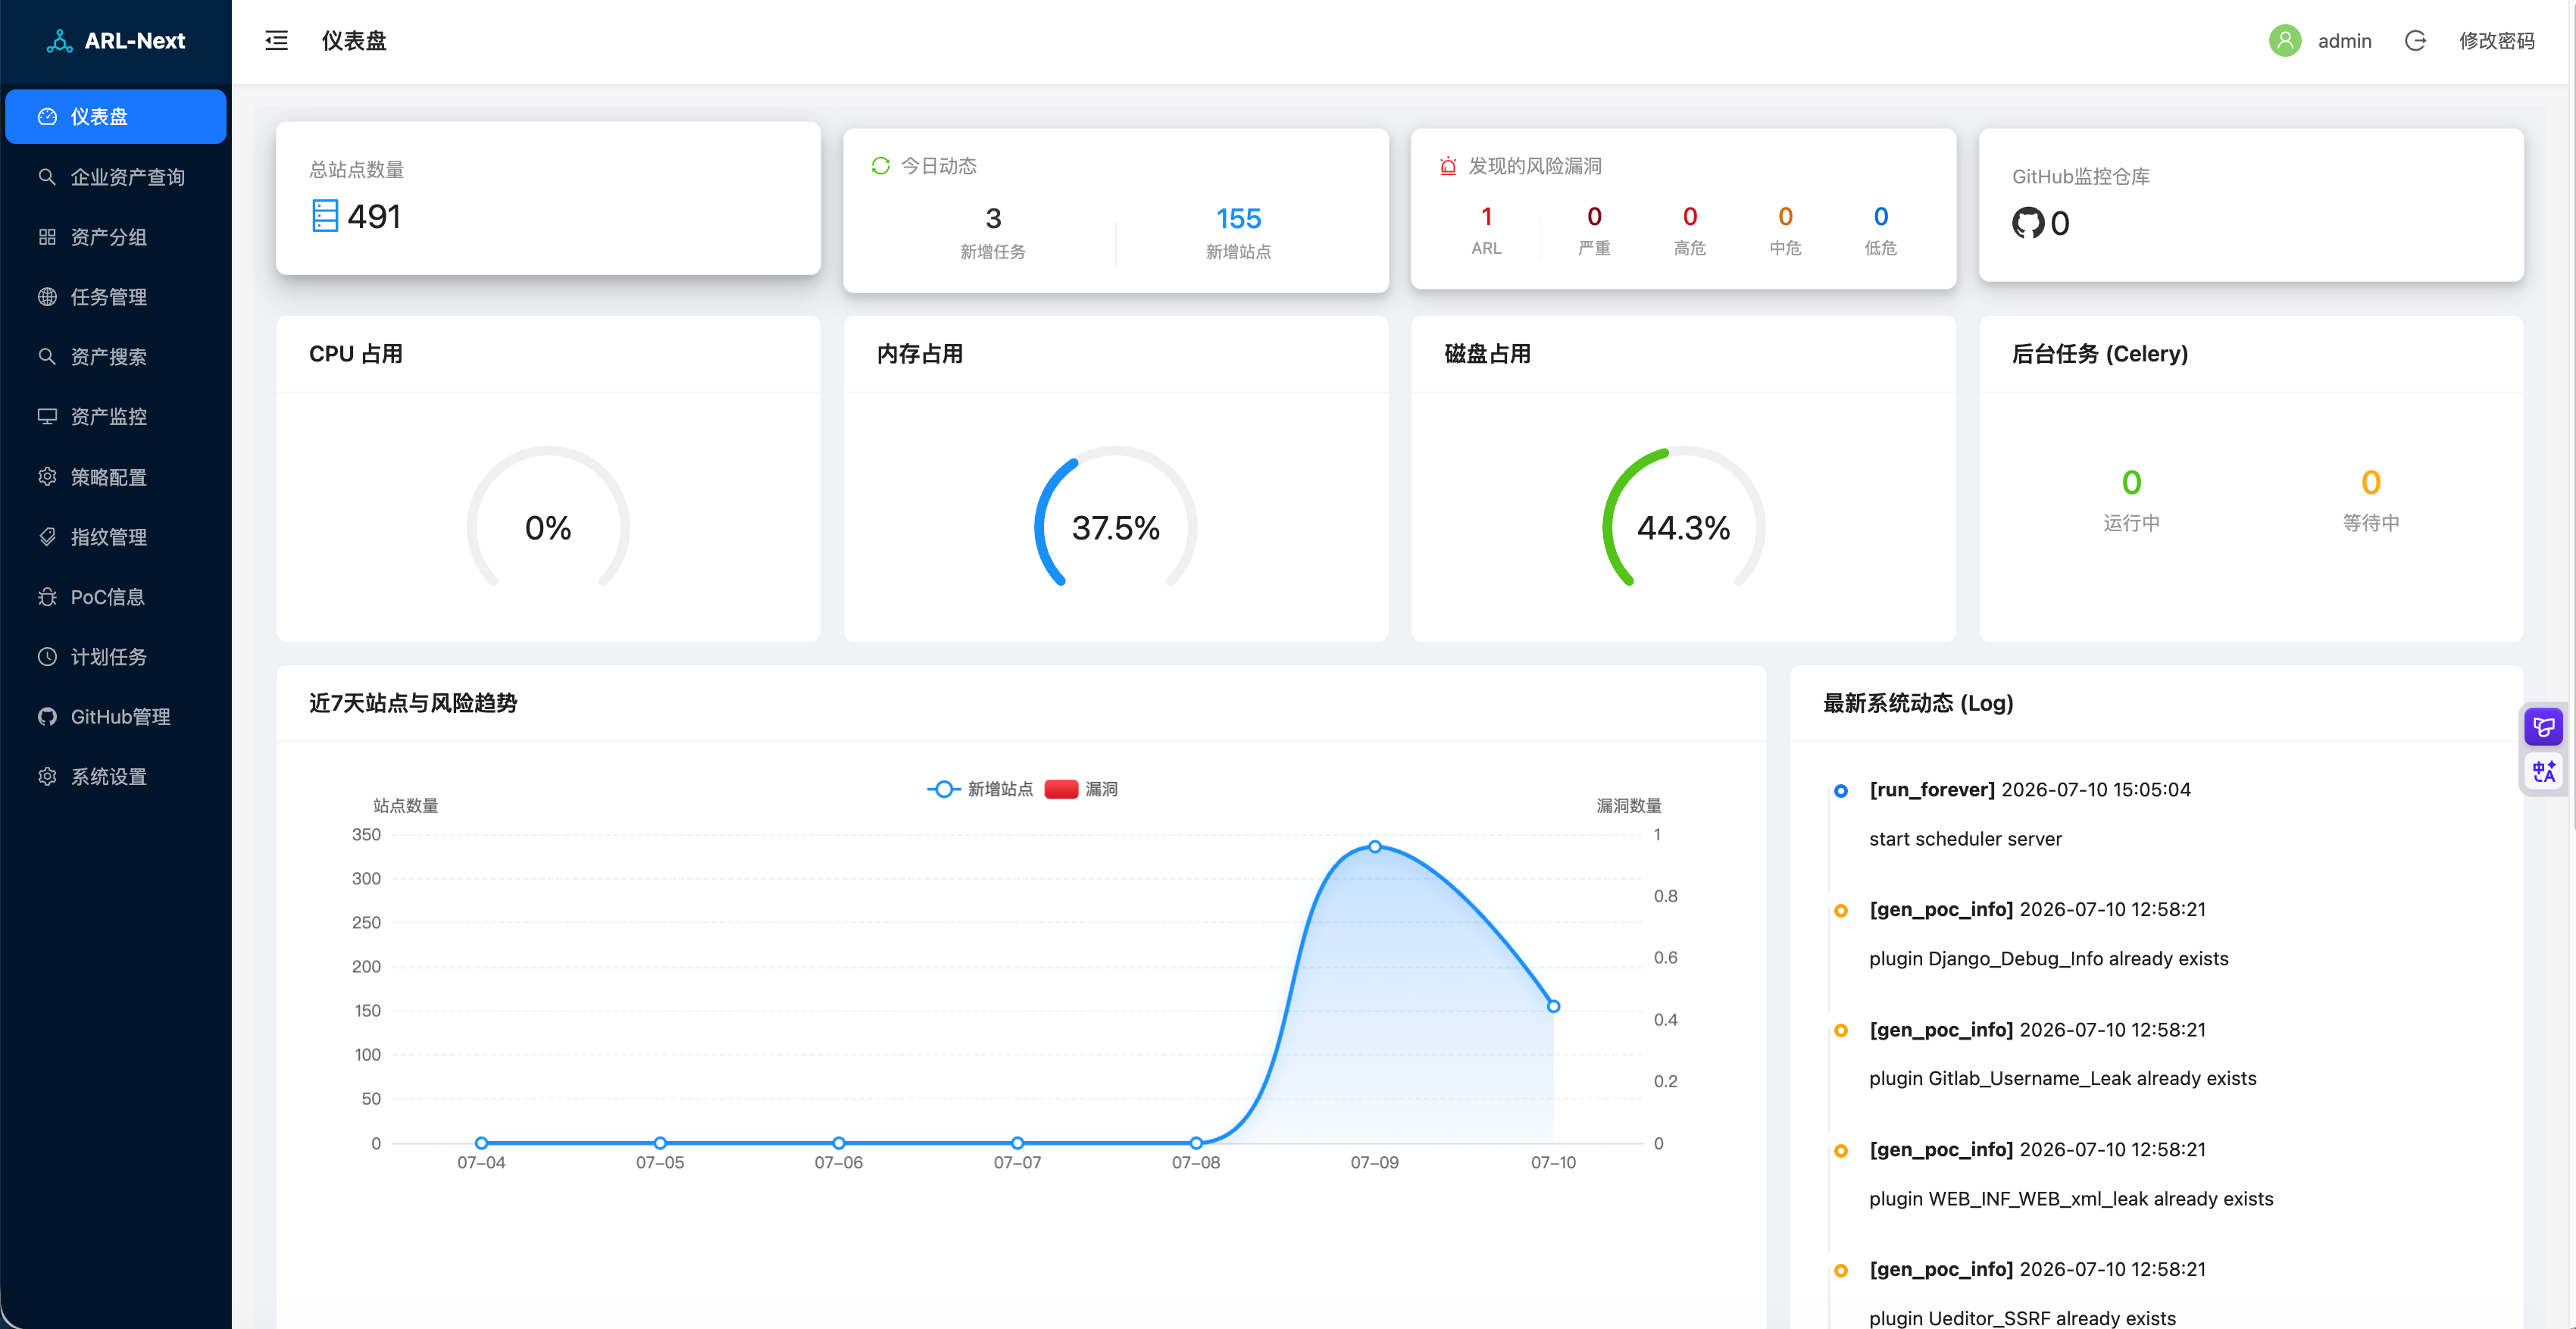Click the monitor icon next to 资产监控
This screenshot has width=2576, height=1329.
pos(47,417)
